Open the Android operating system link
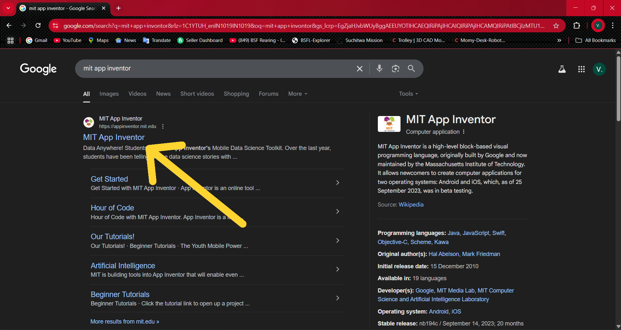Screen dimensions: 621x330 pyautogui.click(x=438, y=312)
